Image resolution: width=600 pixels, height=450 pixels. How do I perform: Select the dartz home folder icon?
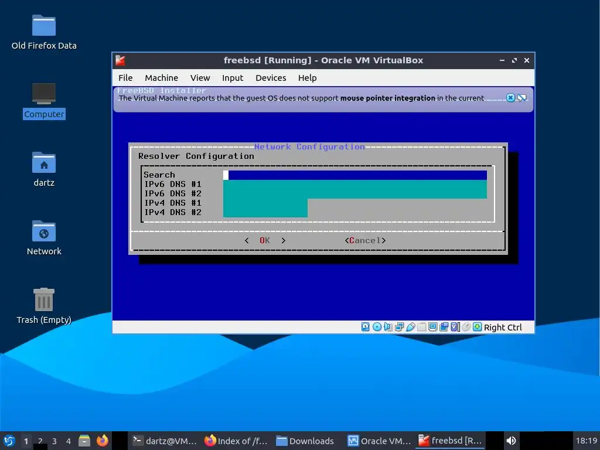[44, 169]
